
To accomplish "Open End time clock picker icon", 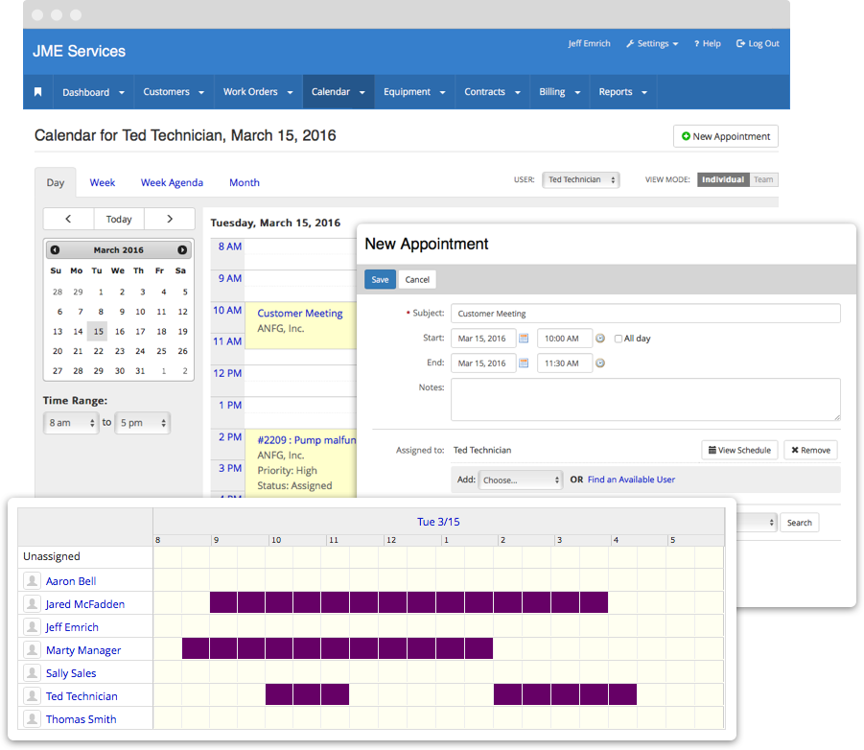I will pos(600,363).
